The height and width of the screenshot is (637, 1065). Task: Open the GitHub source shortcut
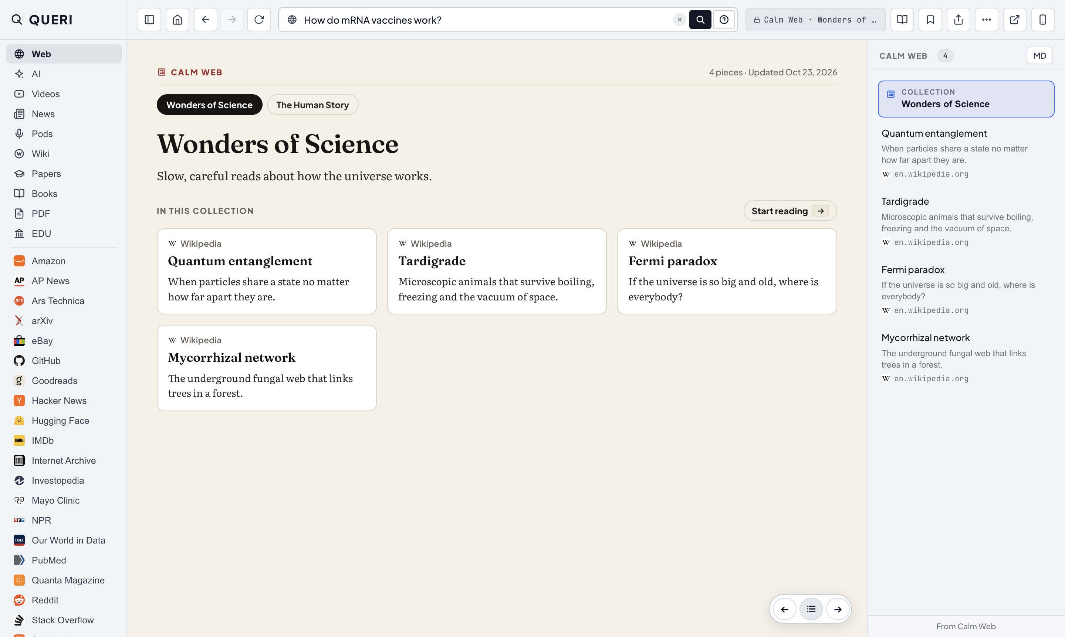(64, 361)
